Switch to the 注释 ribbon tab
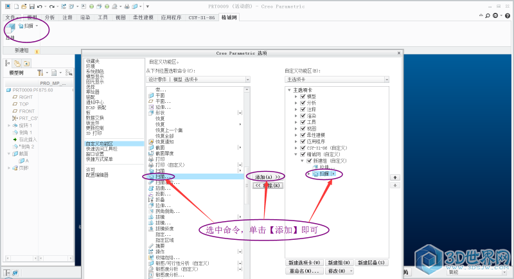Viewport: 514px width, 279px height. click(x=67, y=17)
